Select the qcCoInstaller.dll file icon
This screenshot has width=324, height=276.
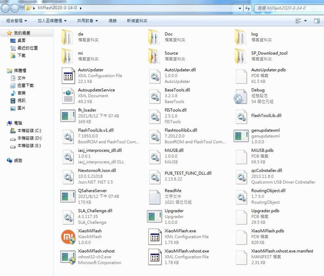point(241,177)
